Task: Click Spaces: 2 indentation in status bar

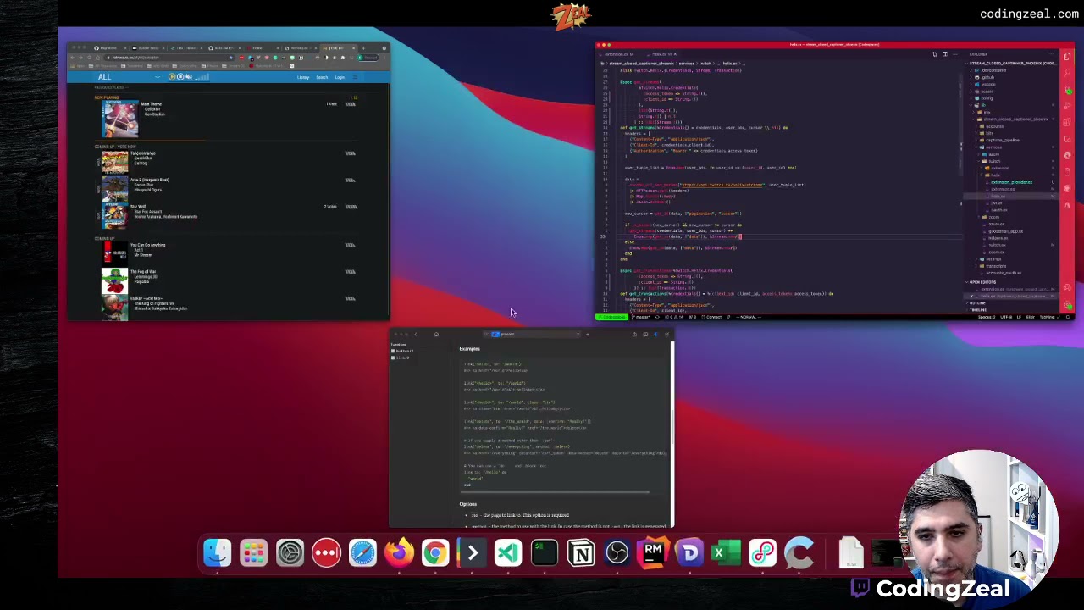Action: coord(986,317)
